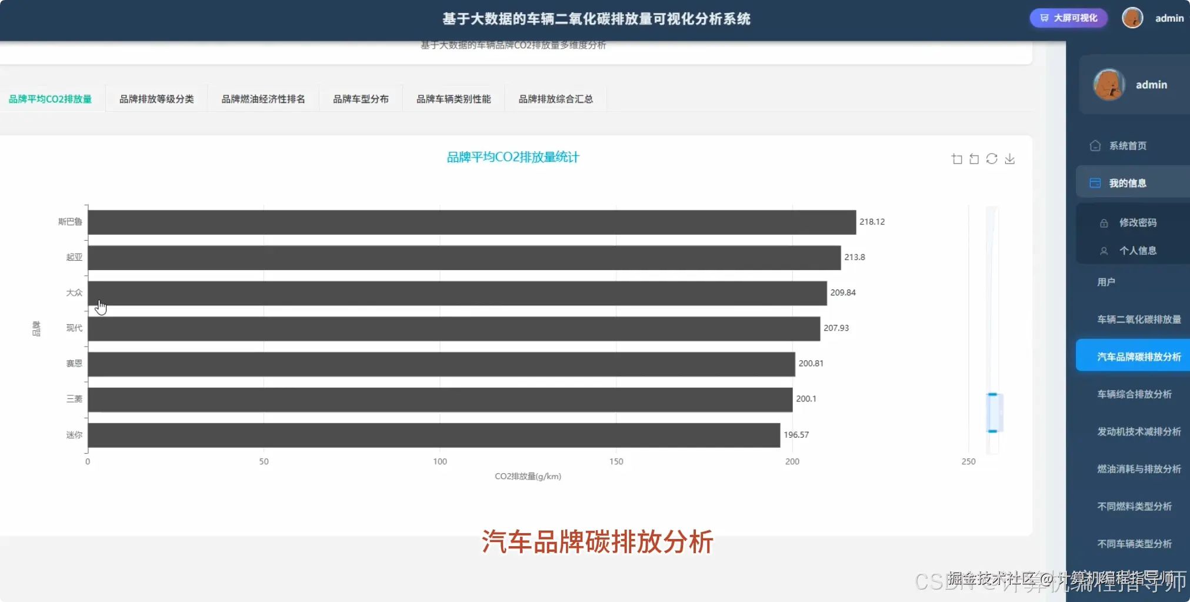Open the 品牌车型分布 tab
The image size is (1190, 602).
(361, 98)
